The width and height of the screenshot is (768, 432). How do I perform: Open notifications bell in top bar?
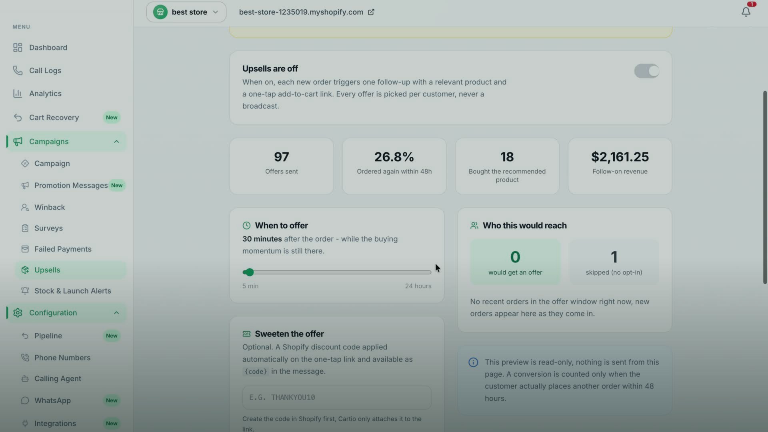coord(746,12)
